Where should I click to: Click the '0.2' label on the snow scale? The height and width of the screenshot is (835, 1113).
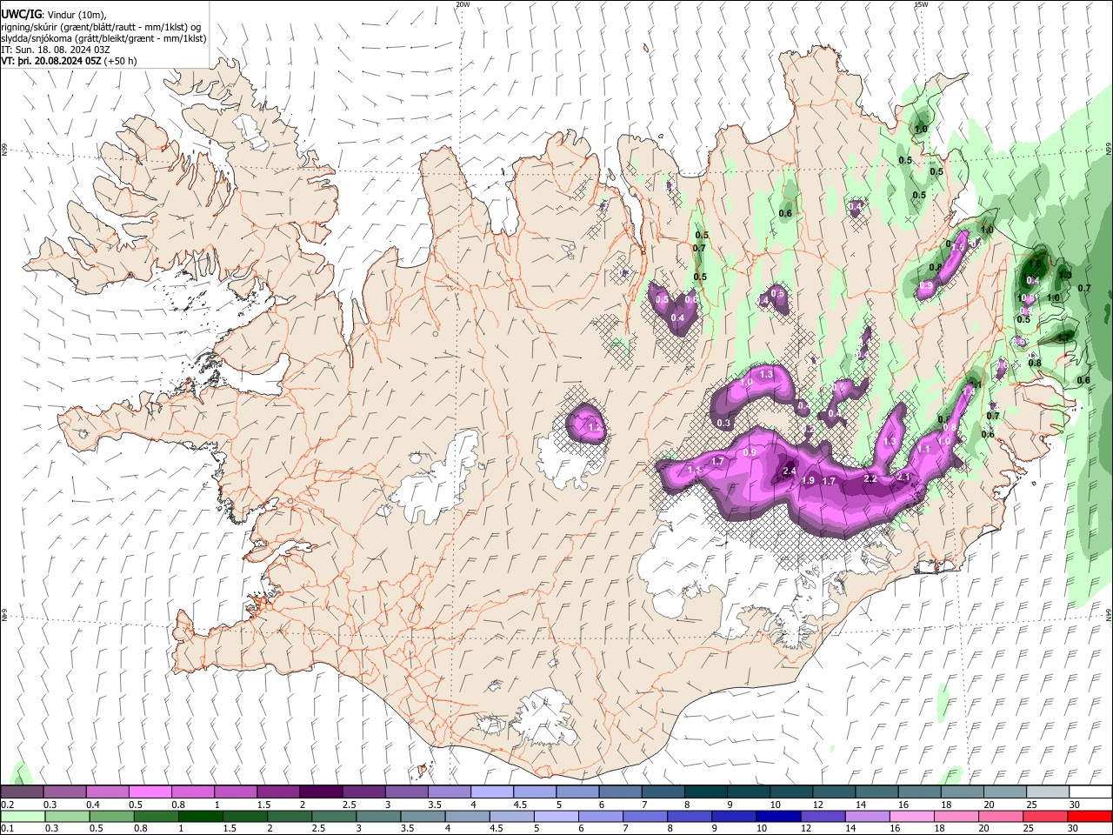(7, 805)
